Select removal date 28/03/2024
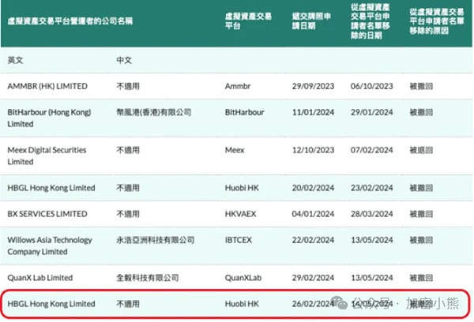This screenshot has width=474, height=322. [x=372, y=214]
